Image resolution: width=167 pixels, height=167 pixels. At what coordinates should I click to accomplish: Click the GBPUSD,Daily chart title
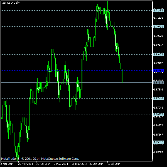pos(11,3)
